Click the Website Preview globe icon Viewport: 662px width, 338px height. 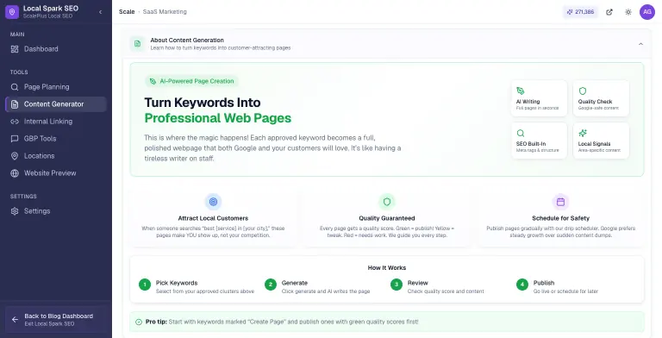tap(15, 173)
